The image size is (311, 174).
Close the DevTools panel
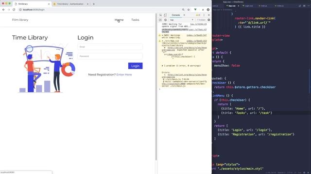pyautogui.click(x=208, y=15)
